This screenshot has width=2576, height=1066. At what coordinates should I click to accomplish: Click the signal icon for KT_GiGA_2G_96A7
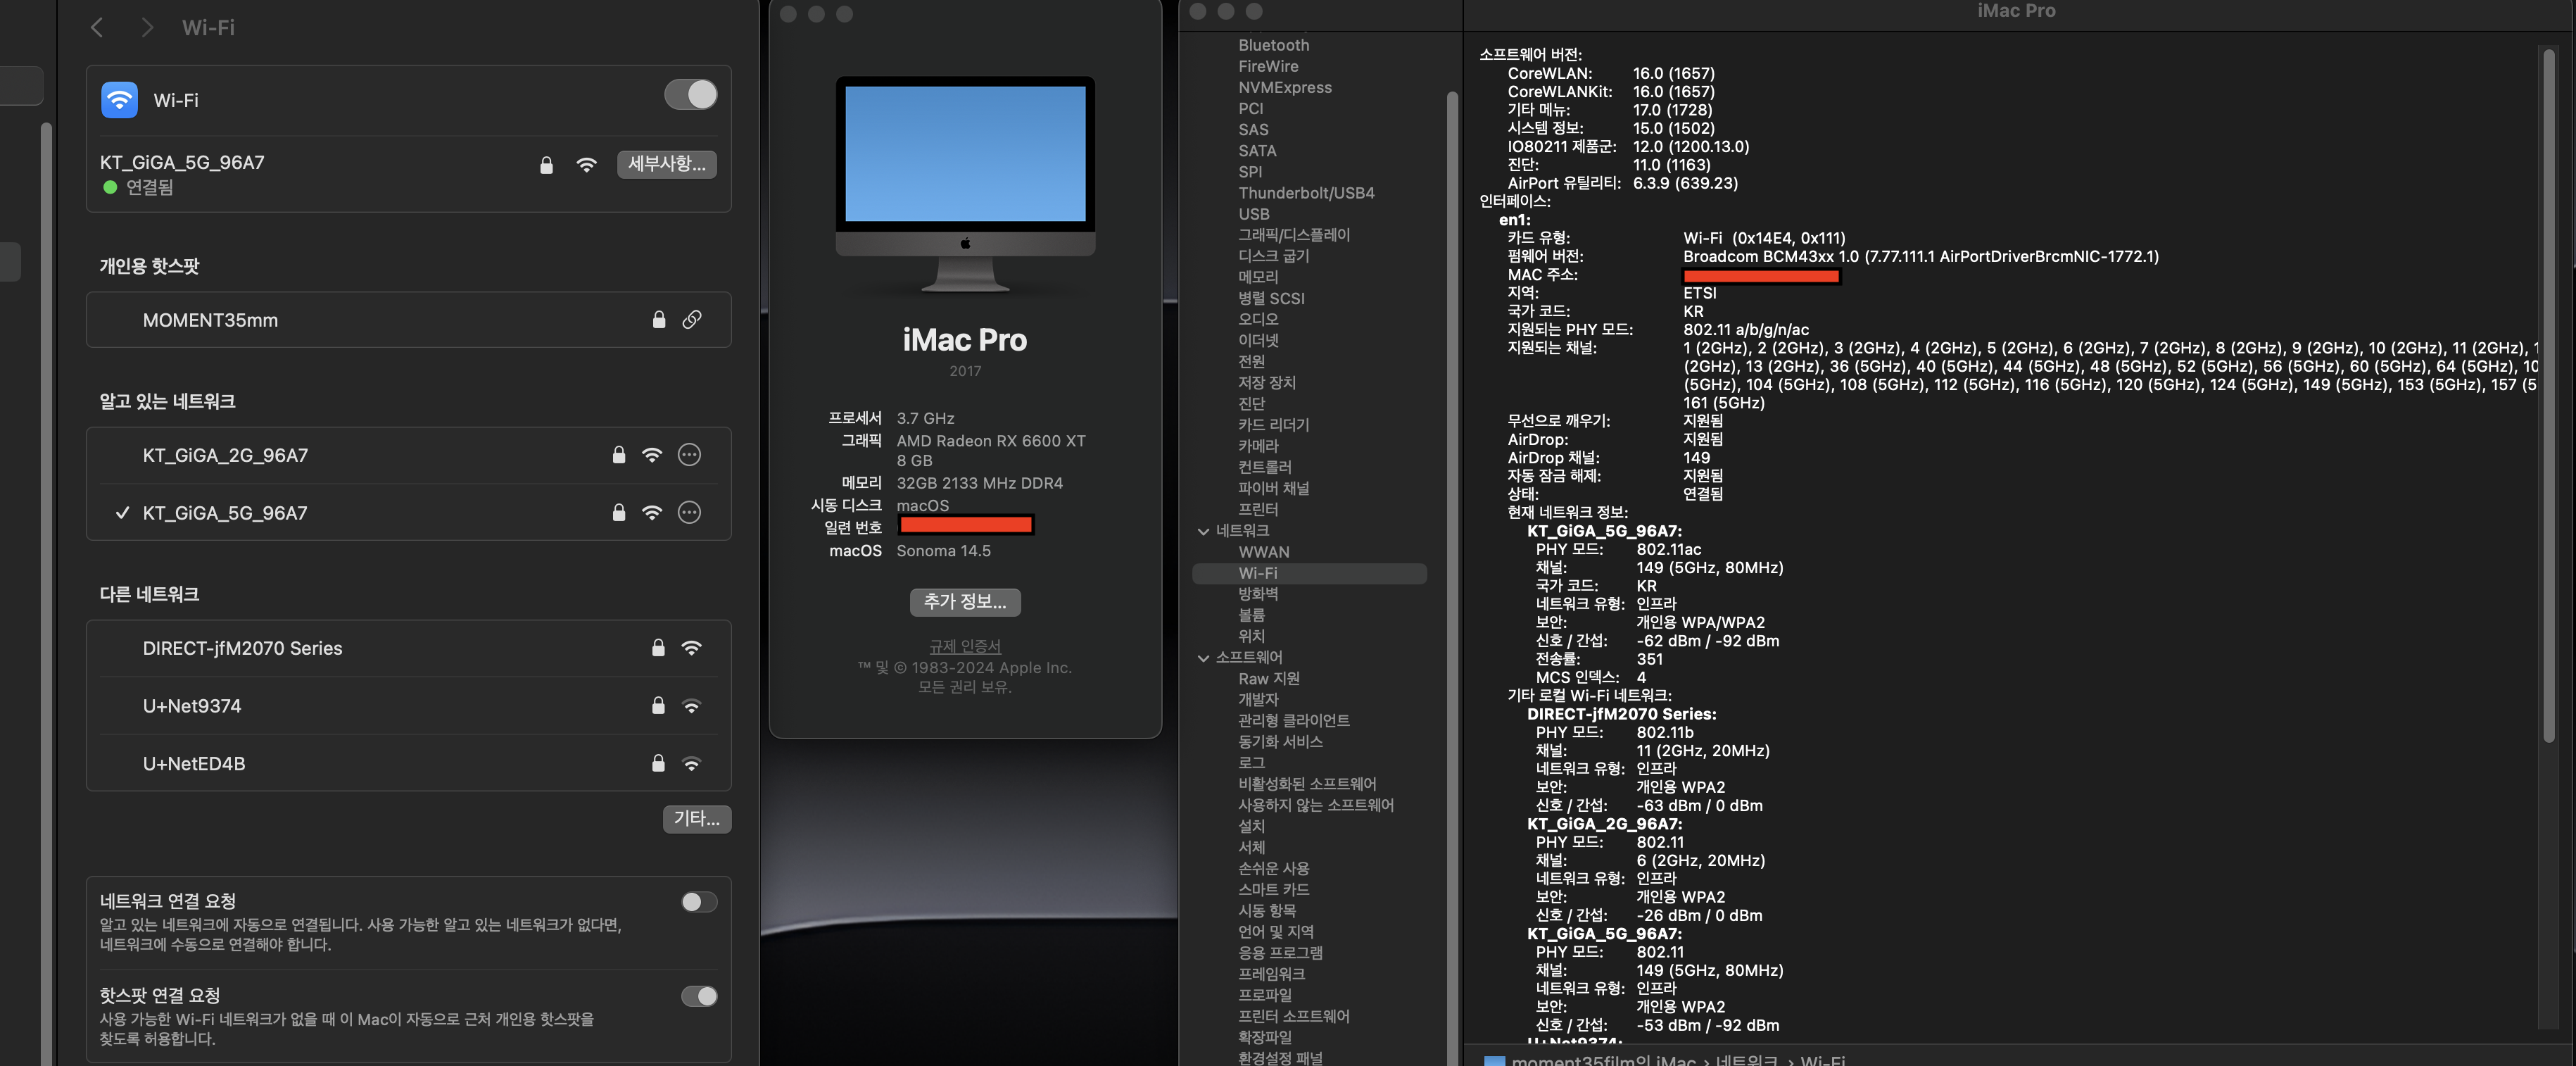(x=652, y=455)
